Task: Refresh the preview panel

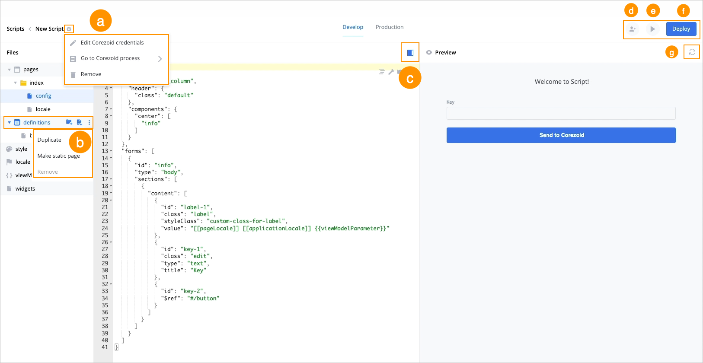Action: (x=692, y=52)
